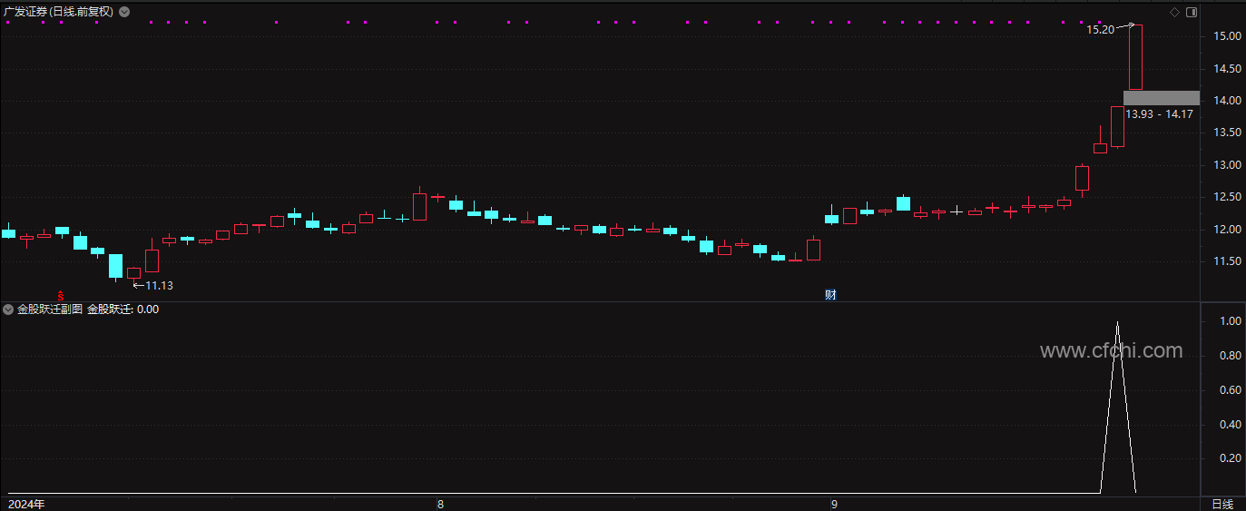Screen dimensions: 1246x511
Task: Open the 财 financial report marker
Action: tap(829, 295)
